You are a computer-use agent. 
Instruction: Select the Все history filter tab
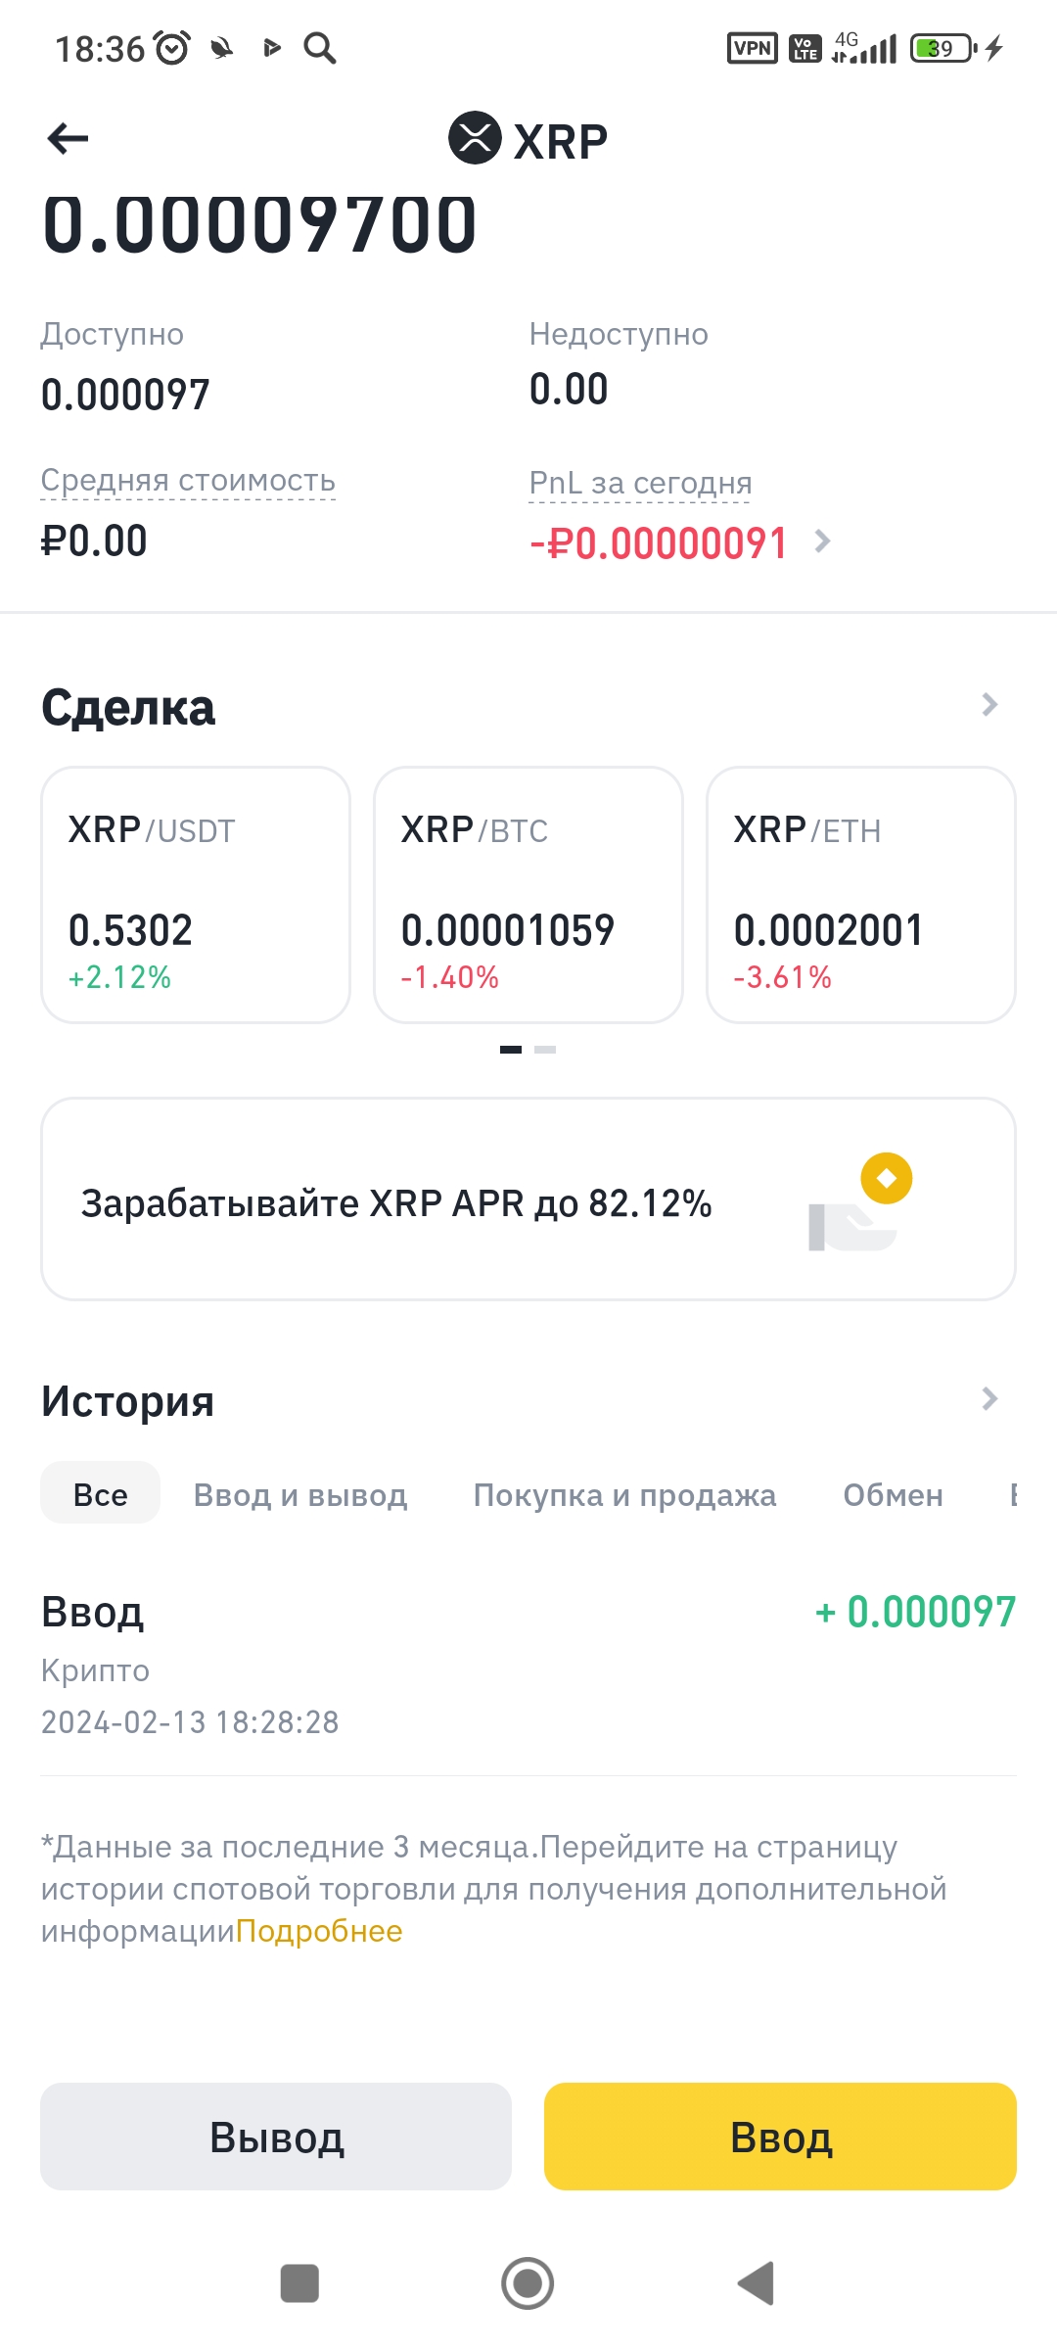point(100,1494)
